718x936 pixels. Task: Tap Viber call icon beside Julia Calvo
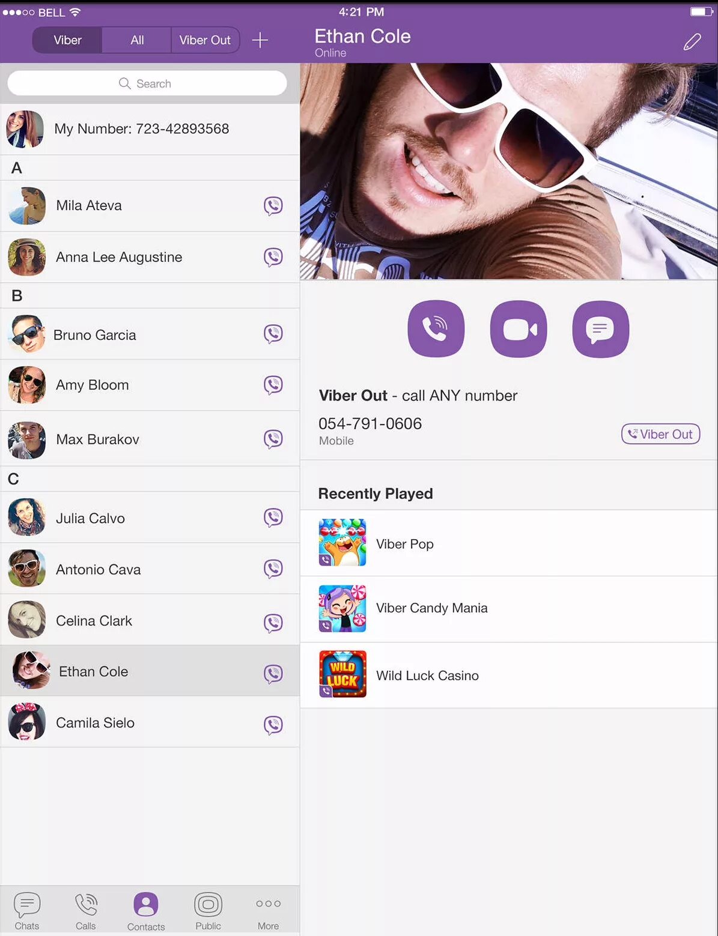273,518
